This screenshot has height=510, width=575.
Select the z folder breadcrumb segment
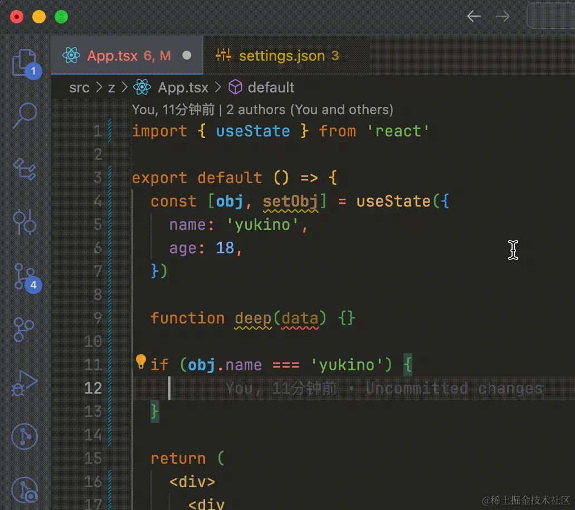click(111, 88)
